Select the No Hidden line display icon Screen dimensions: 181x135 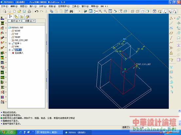tap(143, 11)
